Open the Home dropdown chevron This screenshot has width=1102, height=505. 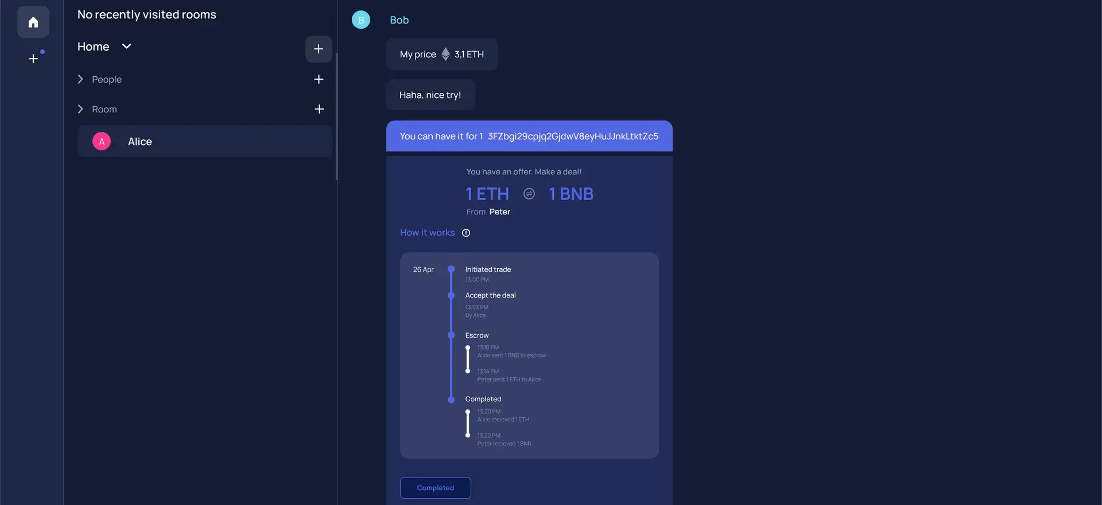[x=127, y=46]
